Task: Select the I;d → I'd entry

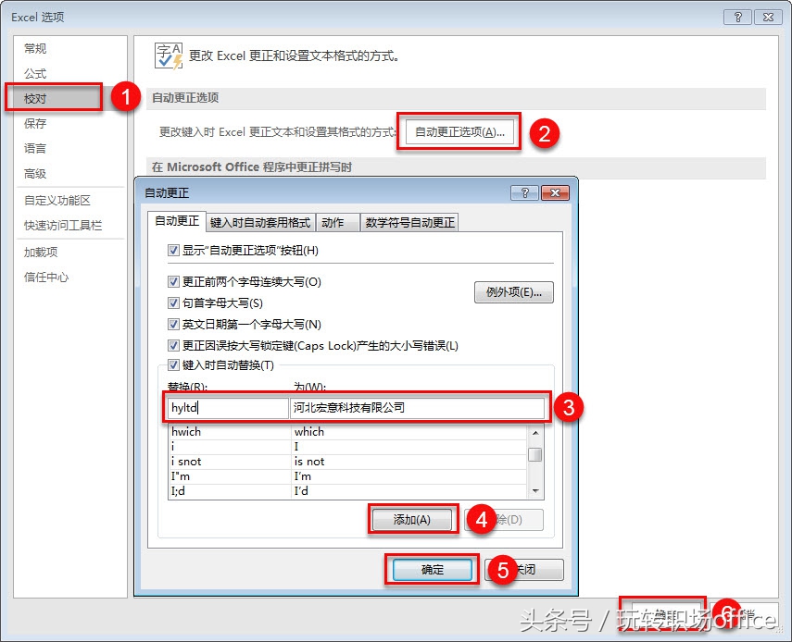Action: pyautogui.click(x=347, y=490)
